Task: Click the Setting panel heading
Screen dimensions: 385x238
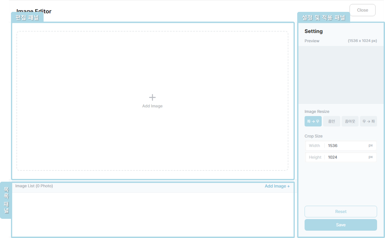Action: 313,31
